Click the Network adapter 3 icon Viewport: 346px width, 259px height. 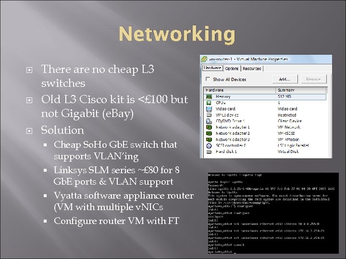click(209, 140)
